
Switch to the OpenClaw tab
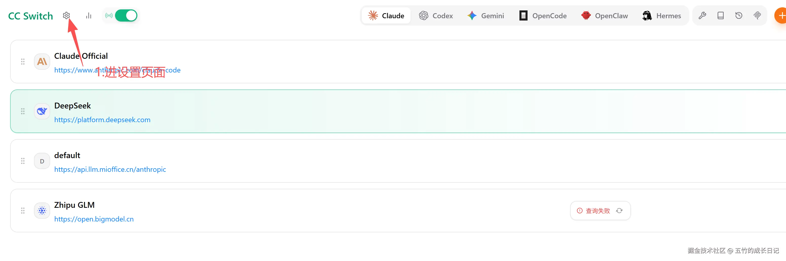point(605,15)
